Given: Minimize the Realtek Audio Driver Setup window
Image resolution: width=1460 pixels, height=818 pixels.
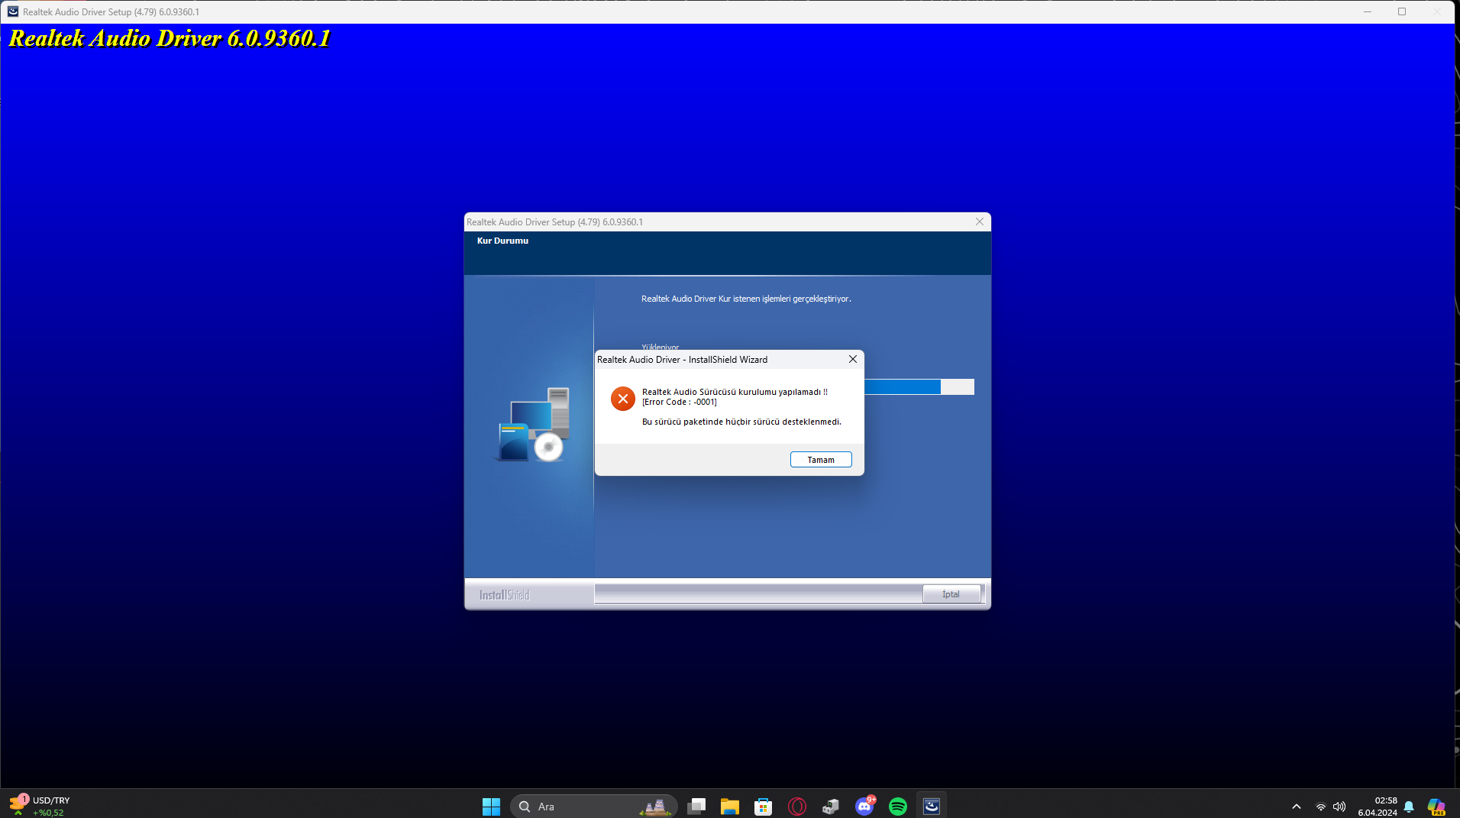Looking at the screenshot, I should (1368, 11).
